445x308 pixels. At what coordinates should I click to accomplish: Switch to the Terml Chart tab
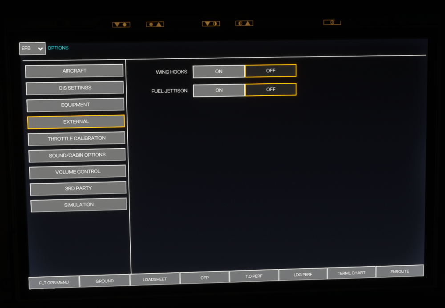[351, 273]
